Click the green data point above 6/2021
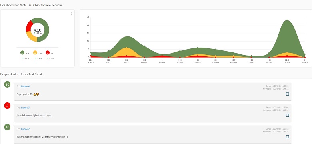312x144 pixels. click(144, 46)
